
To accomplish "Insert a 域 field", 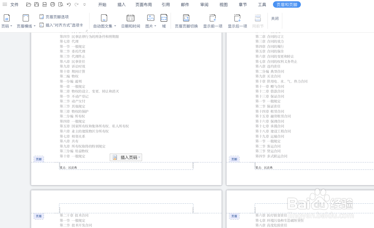I will 164,21.
